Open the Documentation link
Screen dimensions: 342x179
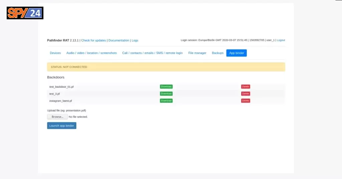pos(119,40)
